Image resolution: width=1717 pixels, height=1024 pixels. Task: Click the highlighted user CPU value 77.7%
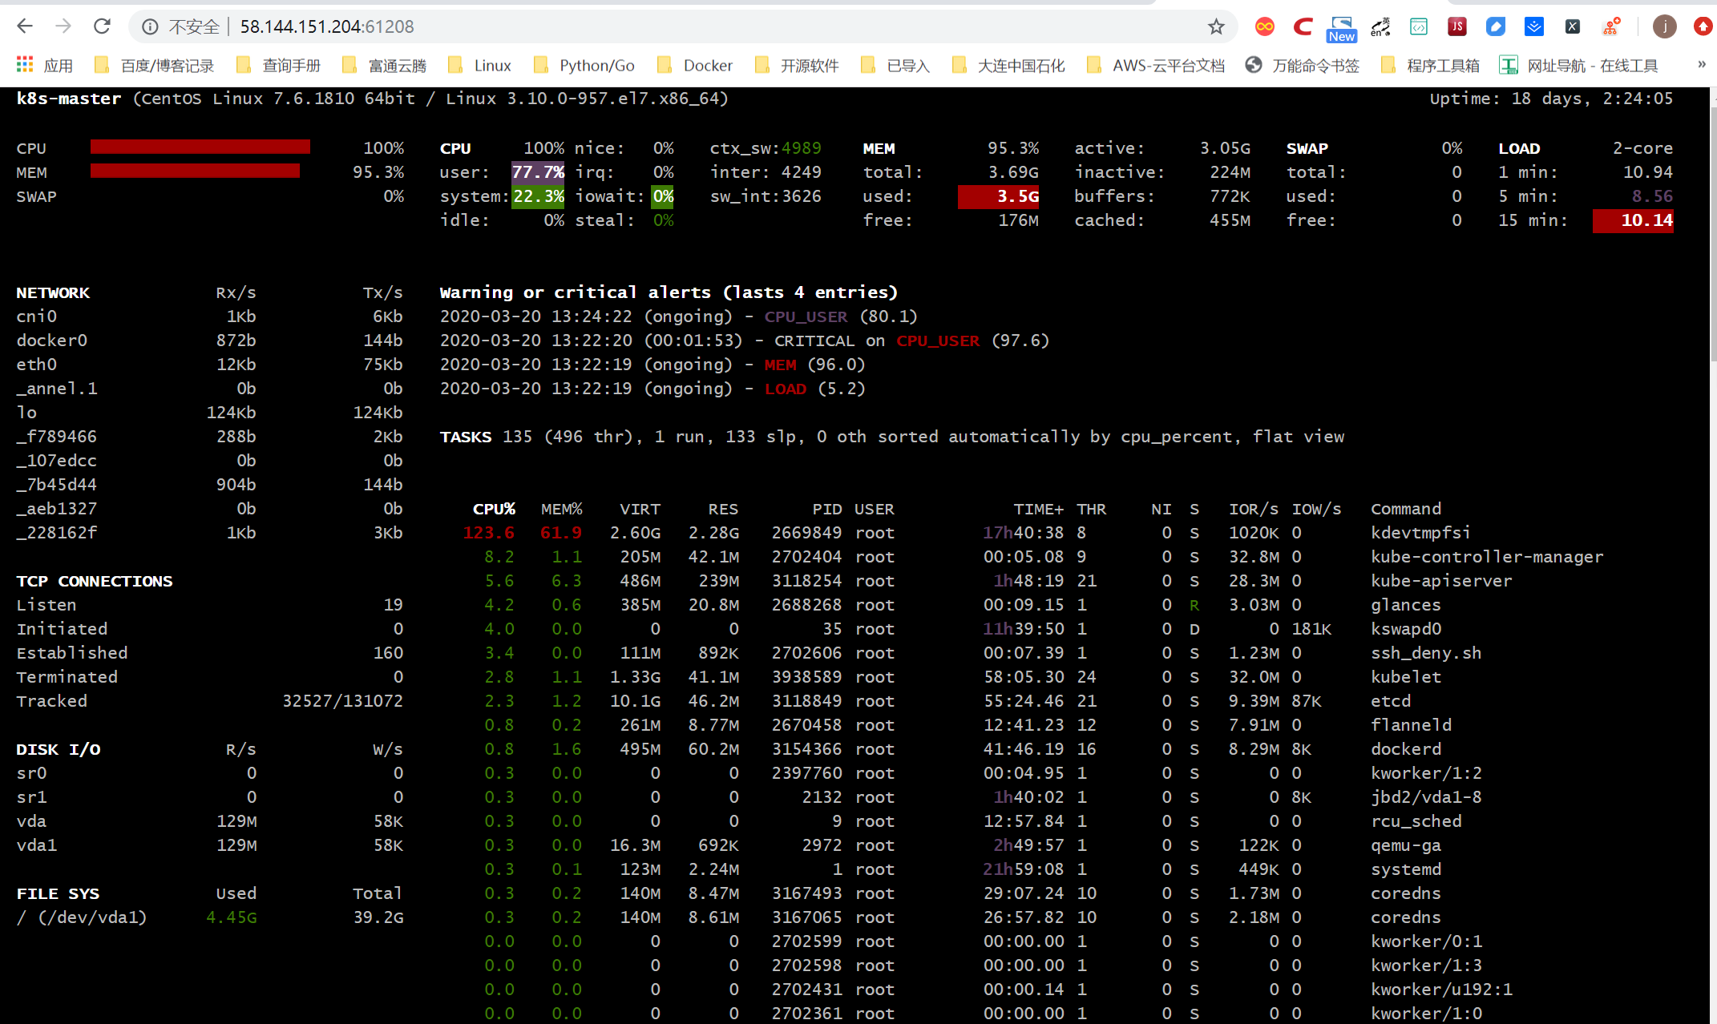(538, 172)
